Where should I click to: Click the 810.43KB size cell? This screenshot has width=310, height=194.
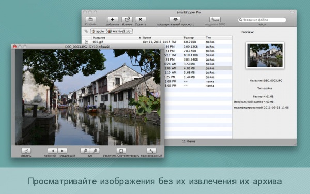(191, 55)
